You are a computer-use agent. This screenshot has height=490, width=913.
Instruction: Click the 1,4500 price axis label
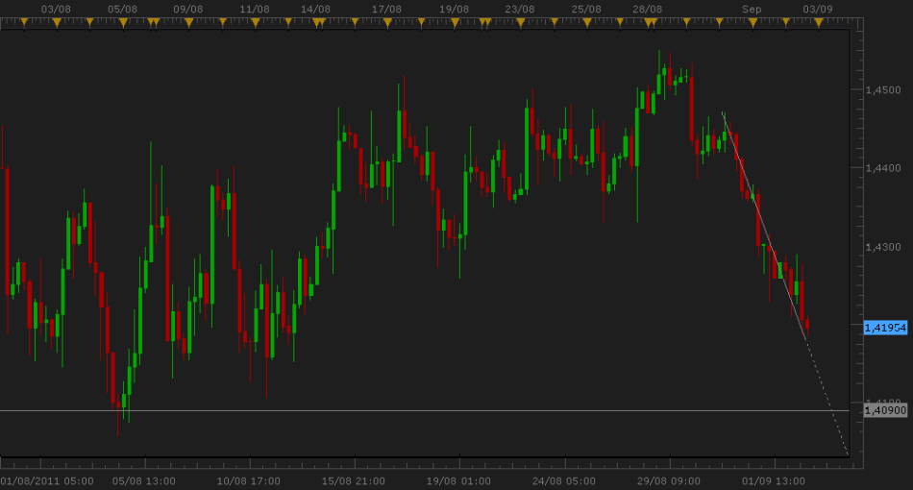(x=882, y=90)
